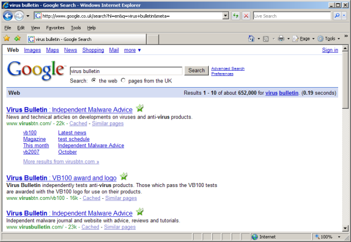Click the Home page icon

click(x=251, y=39)
